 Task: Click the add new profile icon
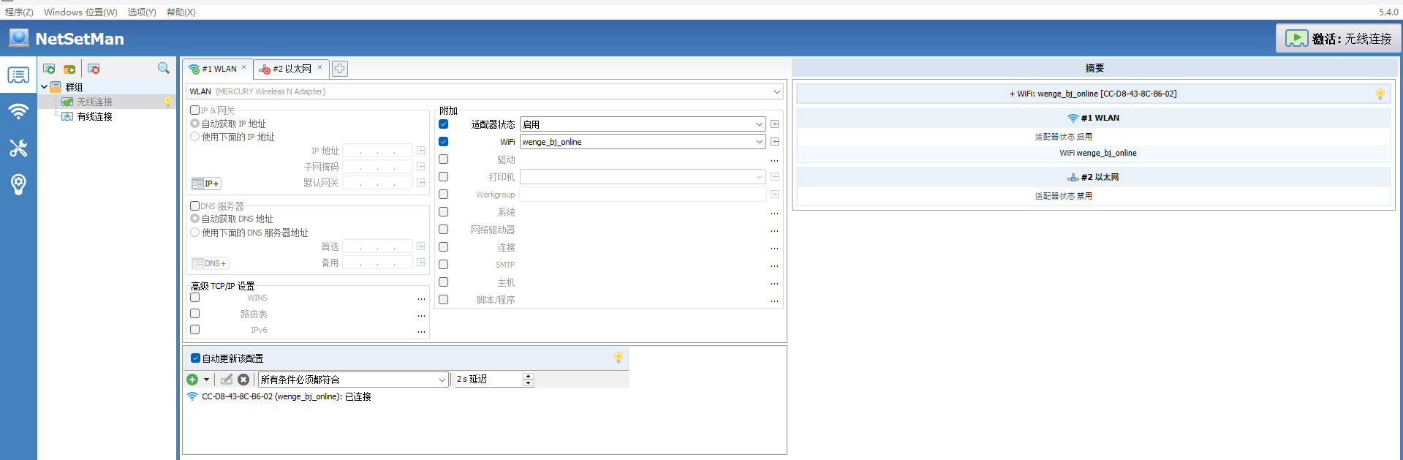click(x=49, y=69)
